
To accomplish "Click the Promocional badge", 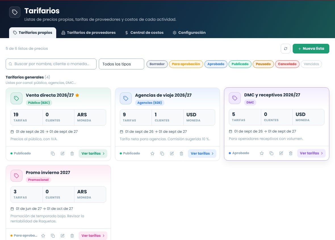I will [x=38, y=180].
